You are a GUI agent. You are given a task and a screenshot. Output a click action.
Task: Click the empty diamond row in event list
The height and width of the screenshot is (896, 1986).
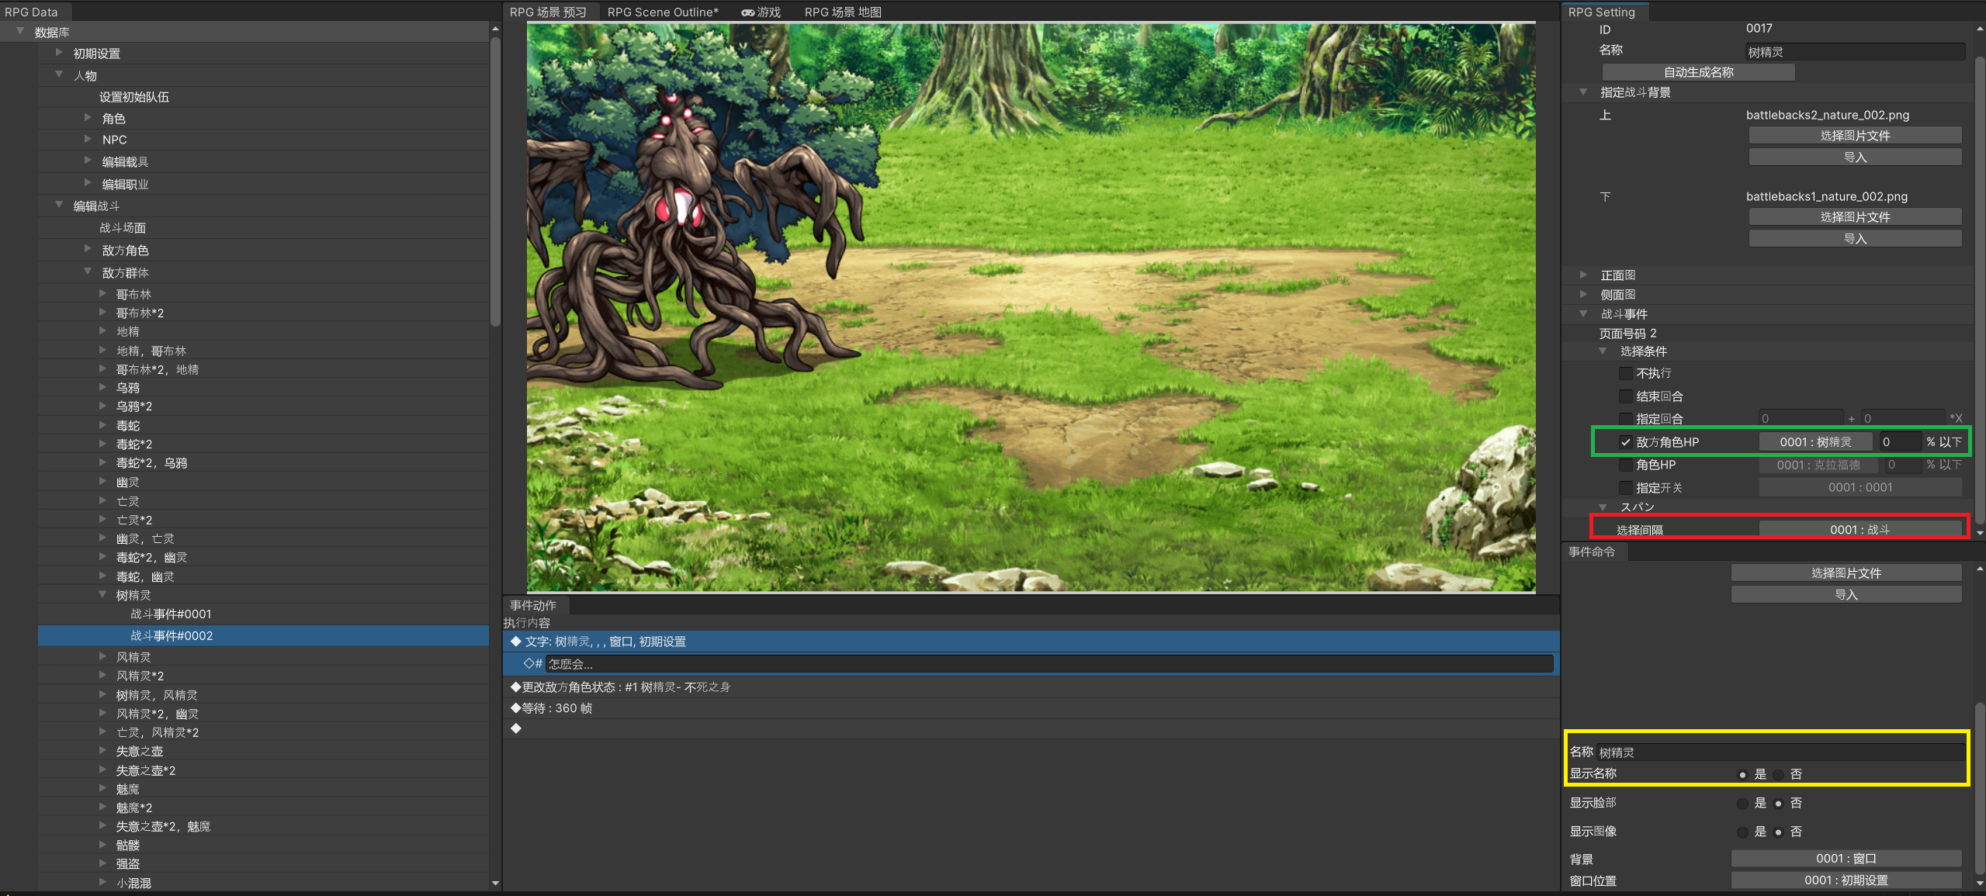516,728
